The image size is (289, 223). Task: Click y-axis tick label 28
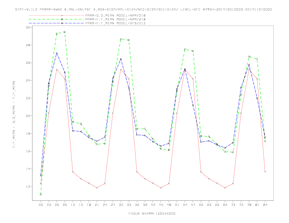tap(28, 45)
